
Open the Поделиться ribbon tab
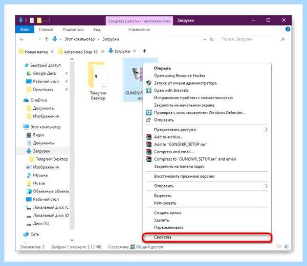(x=73, y=29)
